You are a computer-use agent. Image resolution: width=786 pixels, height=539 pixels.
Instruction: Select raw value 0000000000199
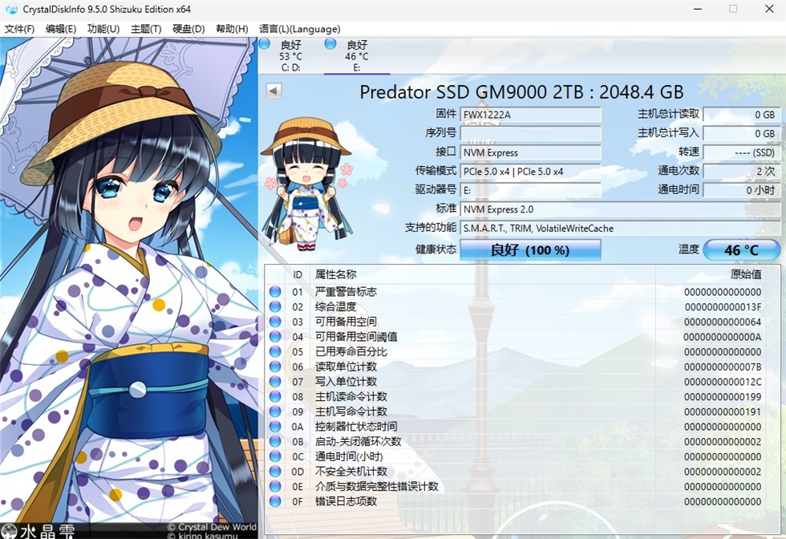pyautogui.click(x=723, y=397)
